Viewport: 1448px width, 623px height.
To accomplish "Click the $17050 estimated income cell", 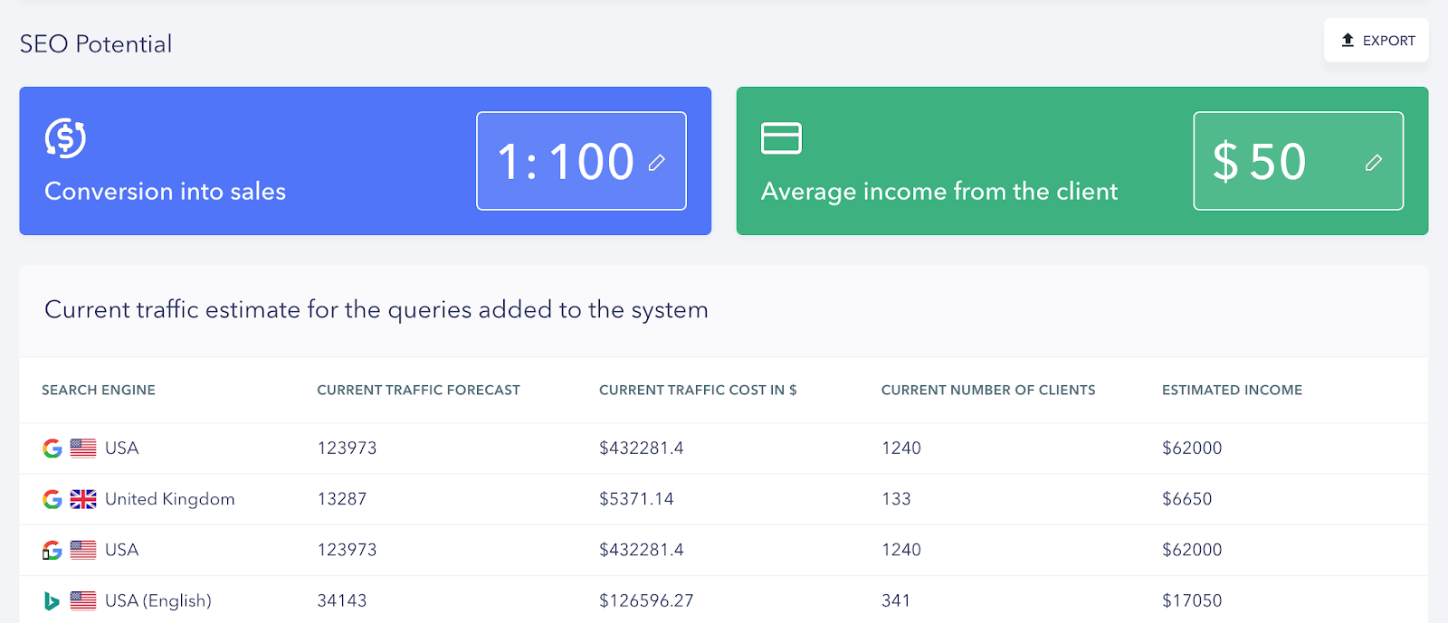I will (1192, 600).
